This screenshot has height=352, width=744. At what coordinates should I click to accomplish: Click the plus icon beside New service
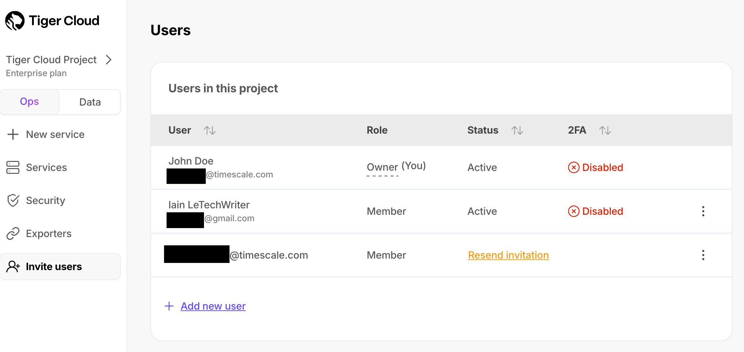[13, 134]
